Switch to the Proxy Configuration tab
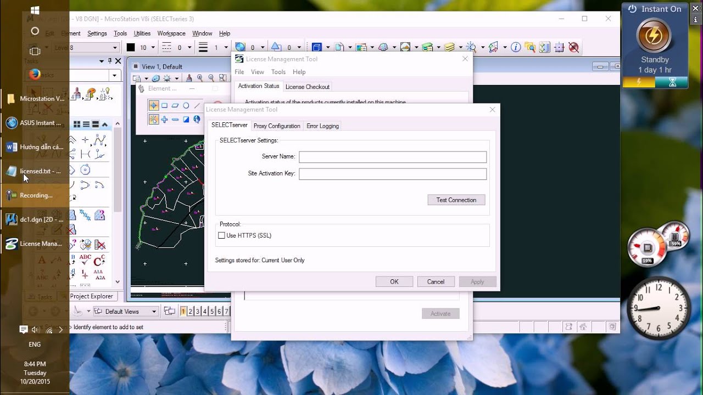Image resolution: width=703 pixels, height=395 pixels. coord(277,126)
